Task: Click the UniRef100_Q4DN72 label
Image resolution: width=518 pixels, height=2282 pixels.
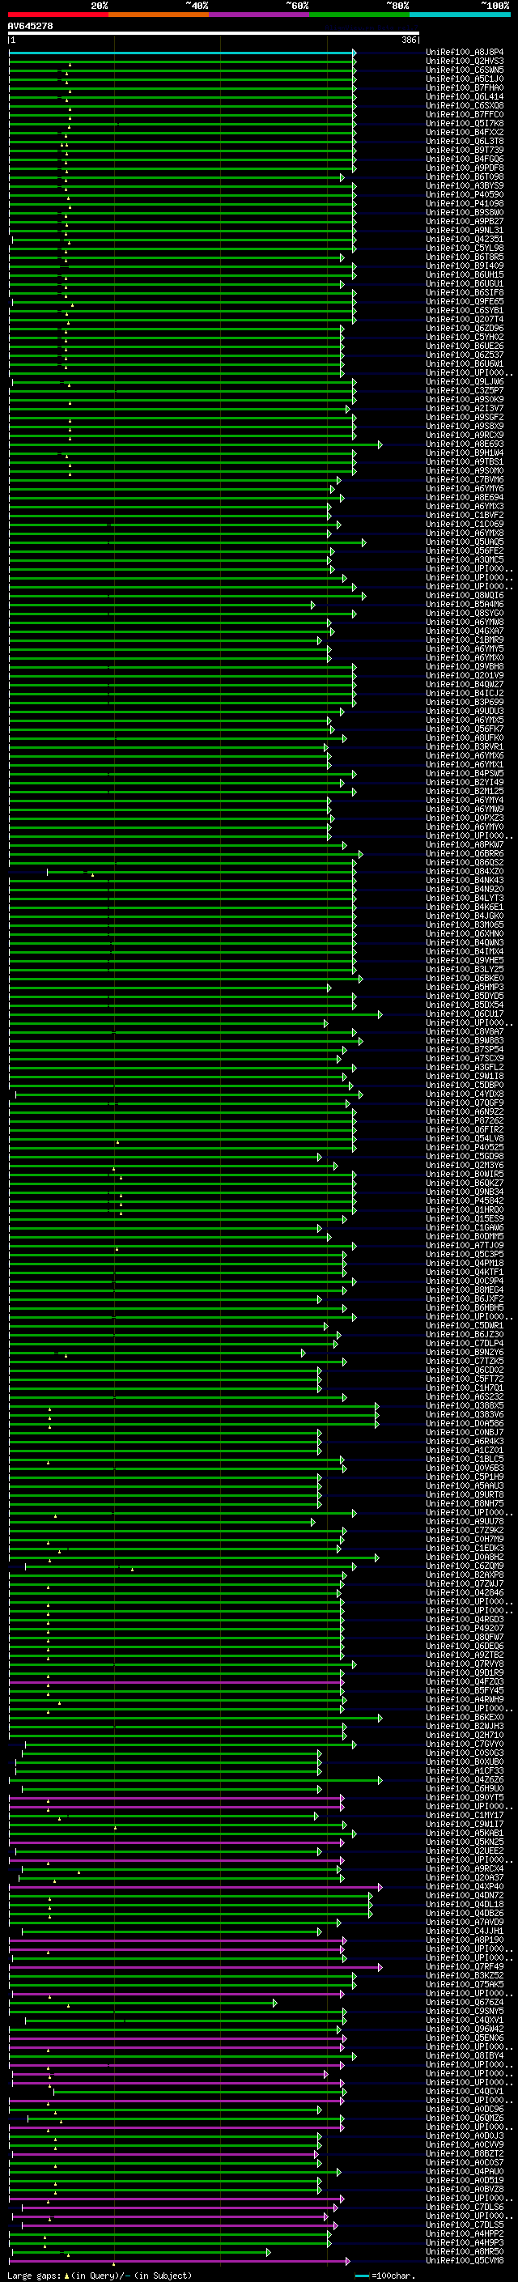Action: click(x=465, y=1896)
